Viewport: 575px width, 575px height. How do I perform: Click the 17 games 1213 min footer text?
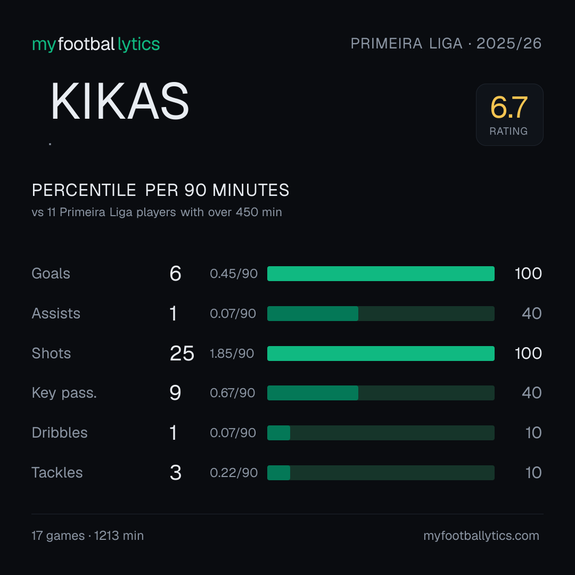pyautogui.click(x=88, y=536)
